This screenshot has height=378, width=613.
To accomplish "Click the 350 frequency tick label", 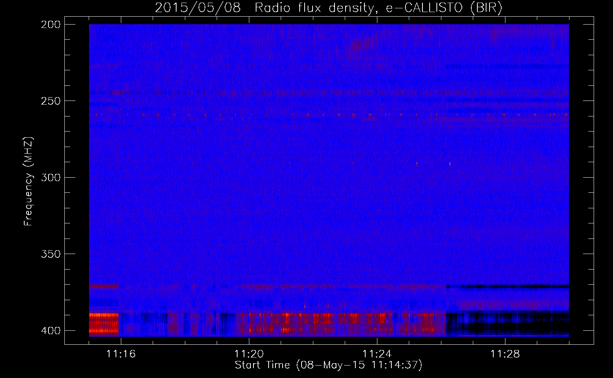I will point(50,254).
